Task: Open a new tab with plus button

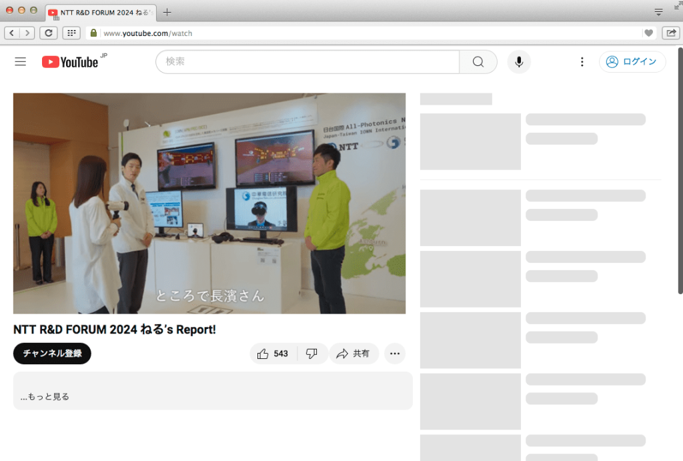Action: click(167, 12)
